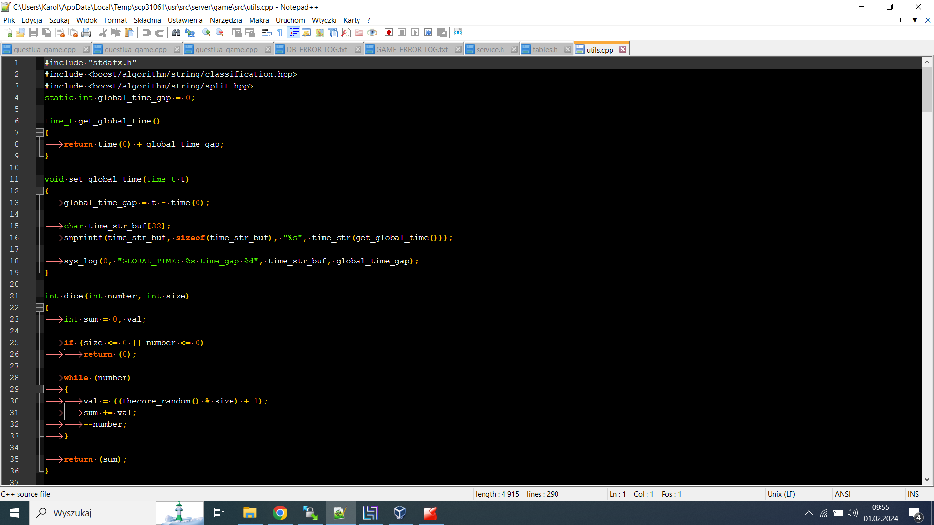
Task: Collapse the dice function fold marker
Action: tap(39, 307)
